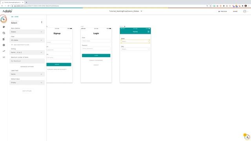Image resolution: width=251 pixels, height=141 pixels.
Task: Click Already Have an Account link
Action: click(x=57, y=69)
